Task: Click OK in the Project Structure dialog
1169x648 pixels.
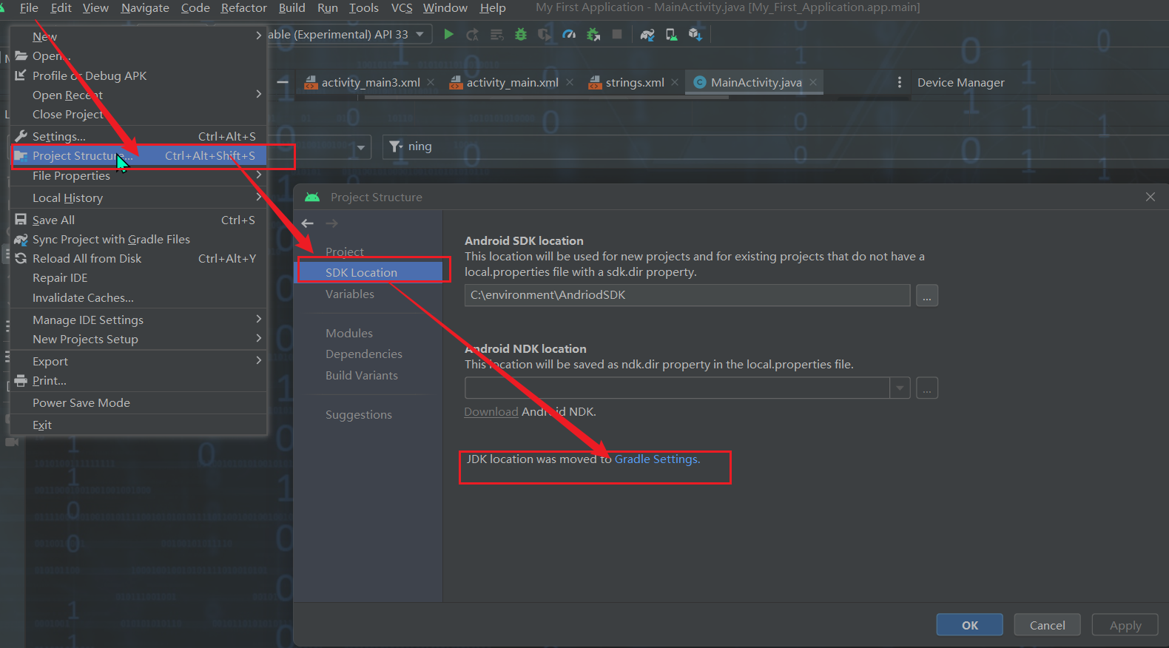Action: [970, 625]
